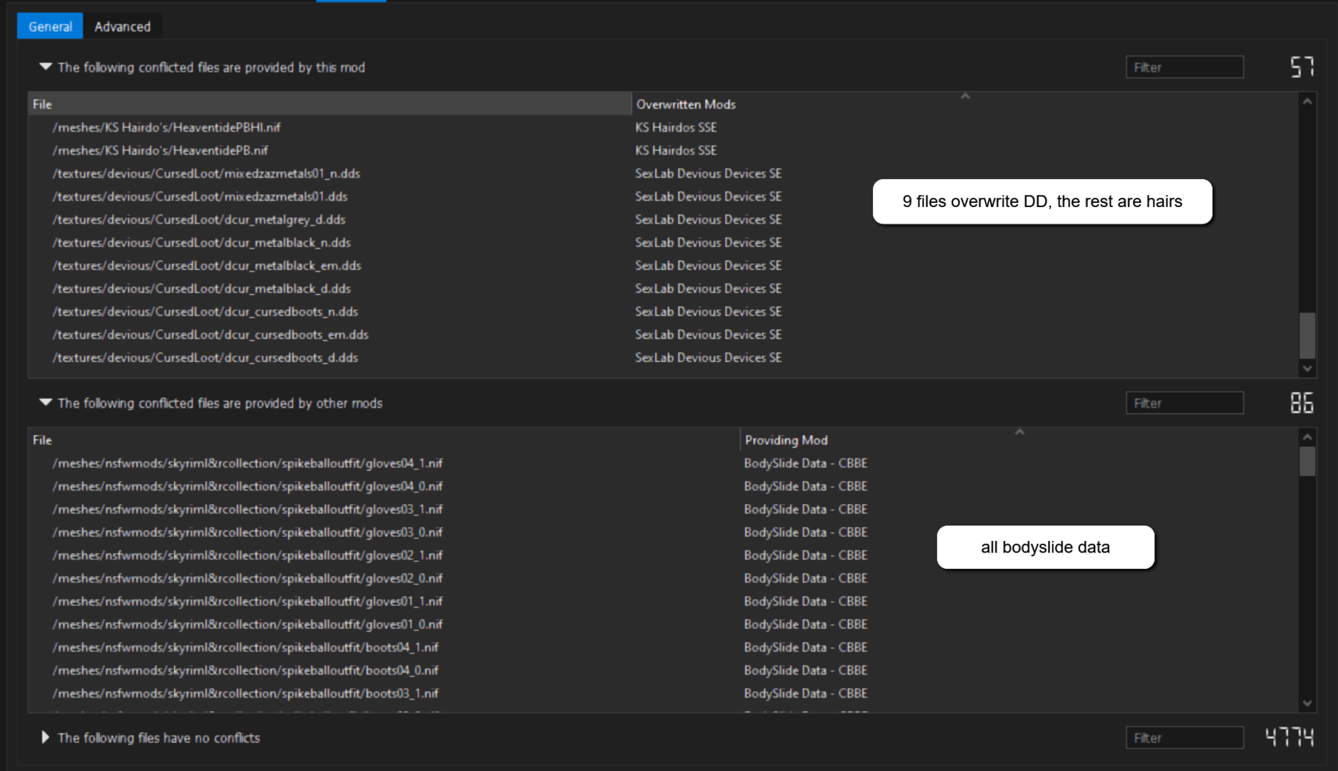Click BodySlide Data - CBBE beside gloves01_0.nif
The height and width of the screenshot is (771, 1338).
(806, 624)
